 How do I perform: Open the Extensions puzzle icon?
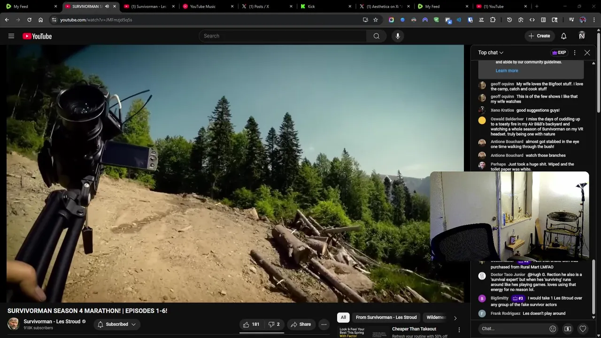point(493,20)
